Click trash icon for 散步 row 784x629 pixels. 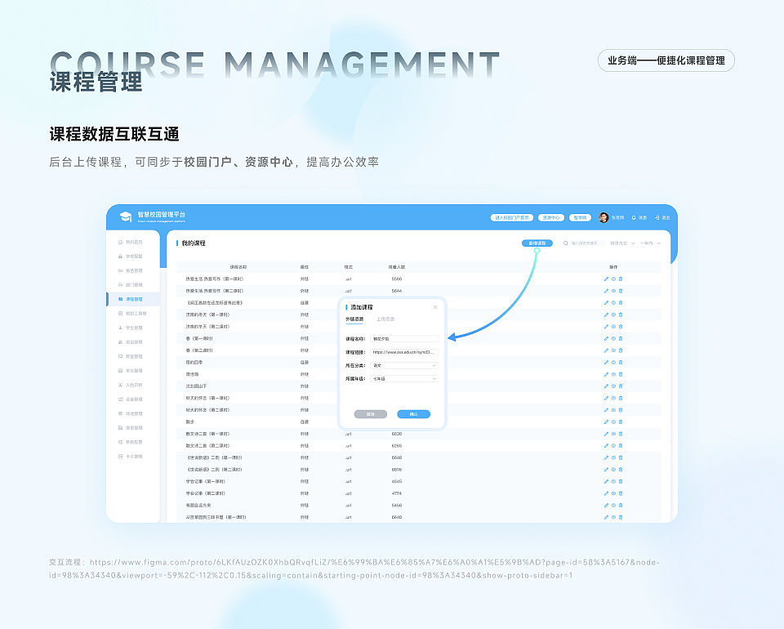[621, 422]
